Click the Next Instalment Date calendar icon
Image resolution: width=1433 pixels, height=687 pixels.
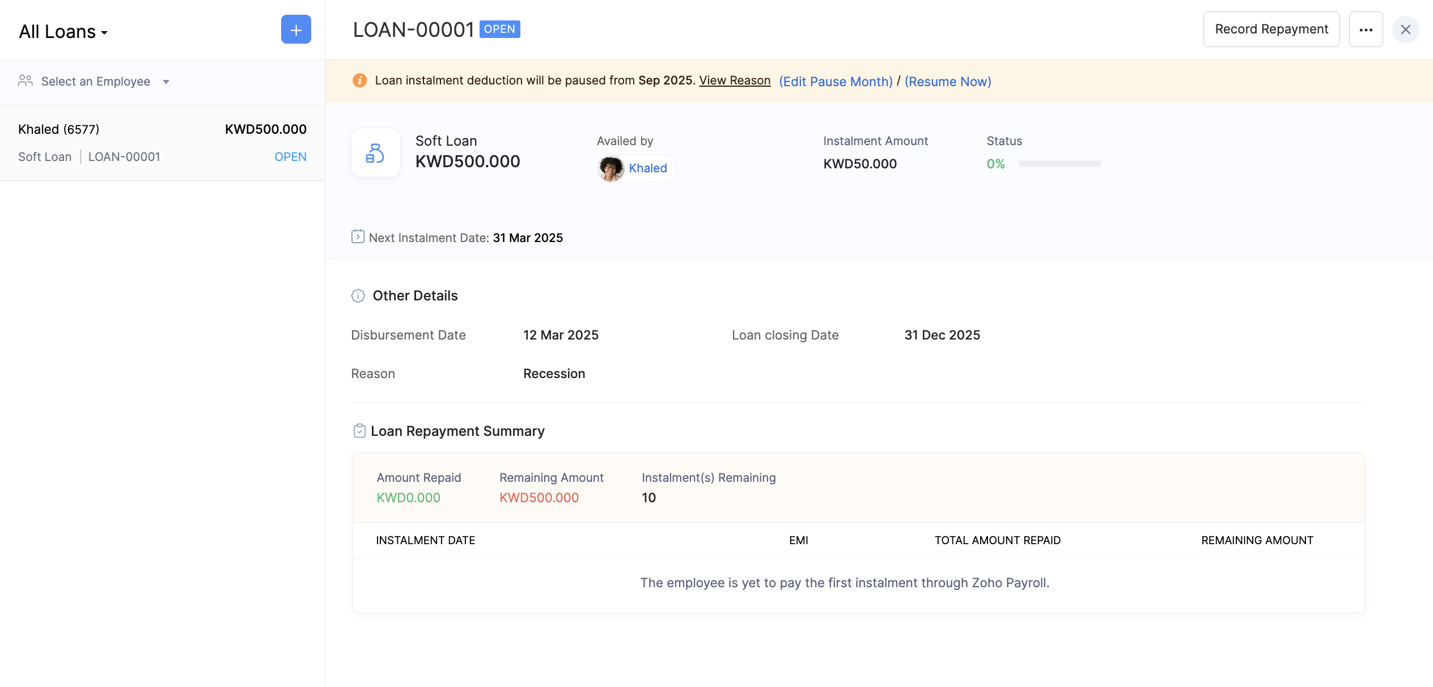(x=358, y=236)
